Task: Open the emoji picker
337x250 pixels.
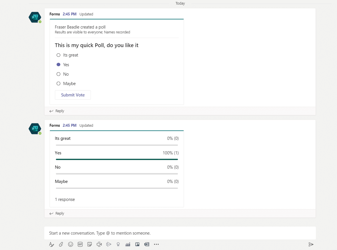Action: tap(71, 244)
